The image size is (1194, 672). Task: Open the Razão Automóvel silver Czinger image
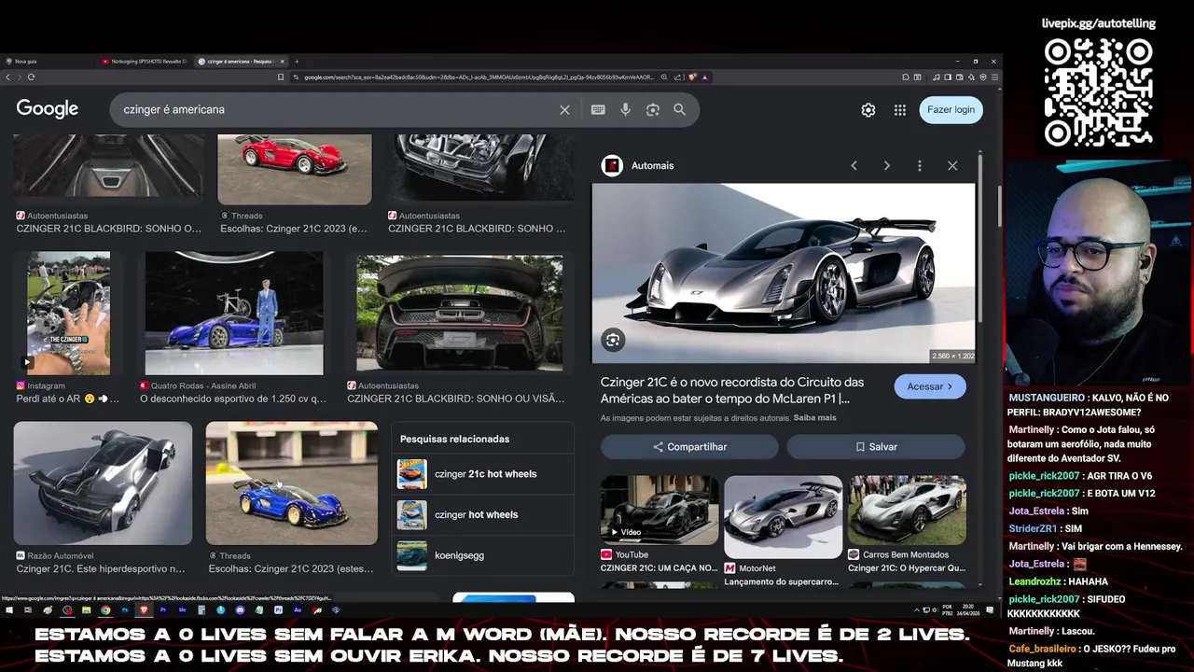pyautogui.click(x=103, y=483)
